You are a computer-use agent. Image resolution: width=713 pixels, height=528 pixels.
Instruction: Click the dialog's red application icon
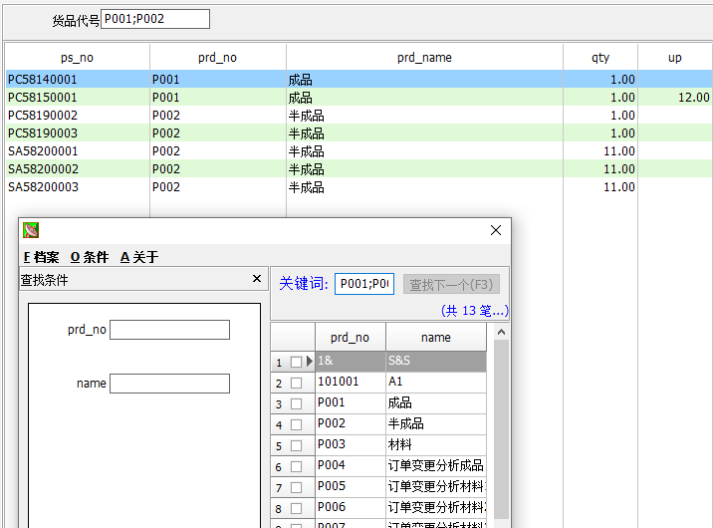coord(31,230)
